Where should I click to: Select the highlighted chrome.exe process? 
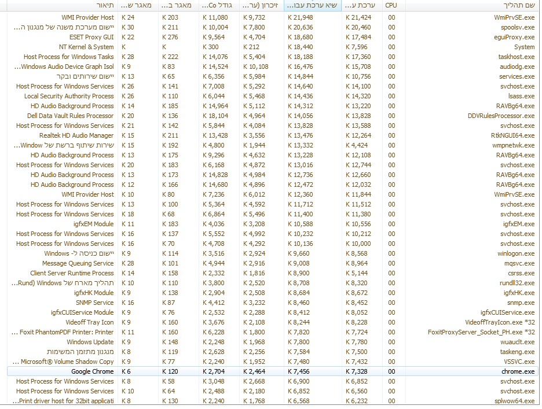click(518, 371)
